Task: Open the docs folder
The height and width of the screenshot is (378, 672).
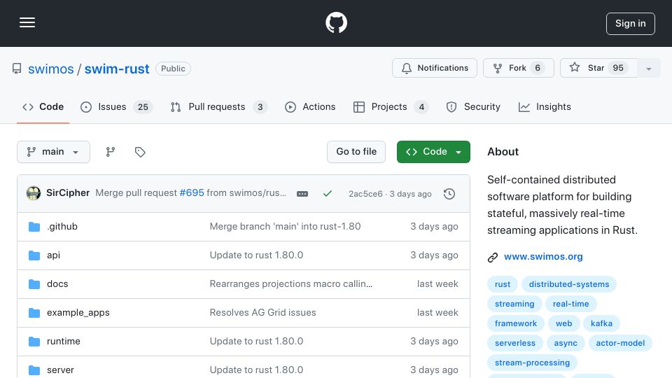Action: pyautogui.click(x=57, y=283)
